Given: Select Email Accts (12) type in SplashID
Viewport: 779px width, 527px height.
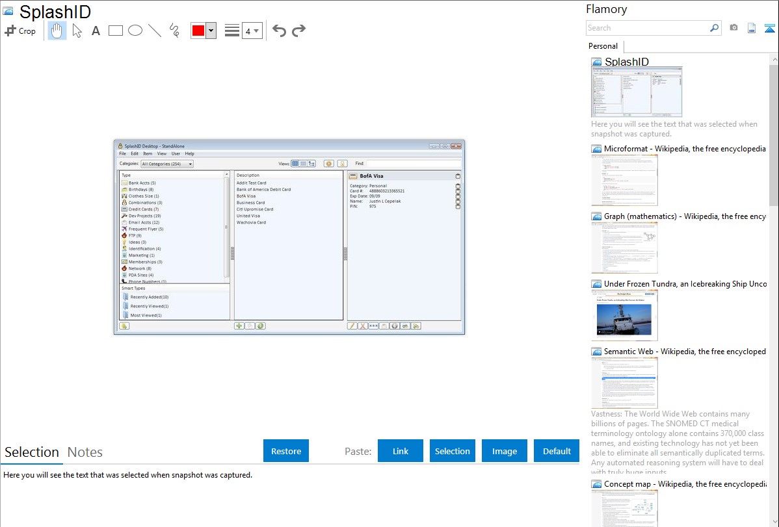Looking at the screenshot, I should pyautogui.click(x=144, y=222).
